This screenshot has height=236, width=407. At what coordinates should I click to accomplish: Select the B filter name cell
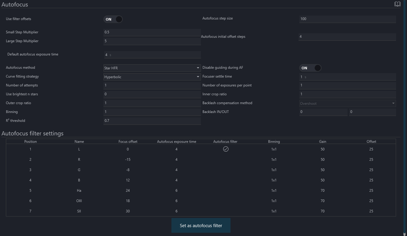click(79, 180)
